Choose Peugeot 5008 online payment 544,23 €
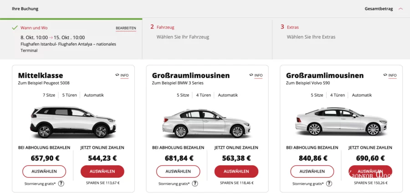 [102, 171]
